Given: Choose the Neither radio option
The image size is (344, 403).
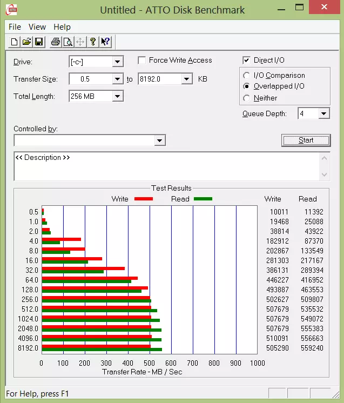Looking at the screenshot, I should click(x=247, y=98).
